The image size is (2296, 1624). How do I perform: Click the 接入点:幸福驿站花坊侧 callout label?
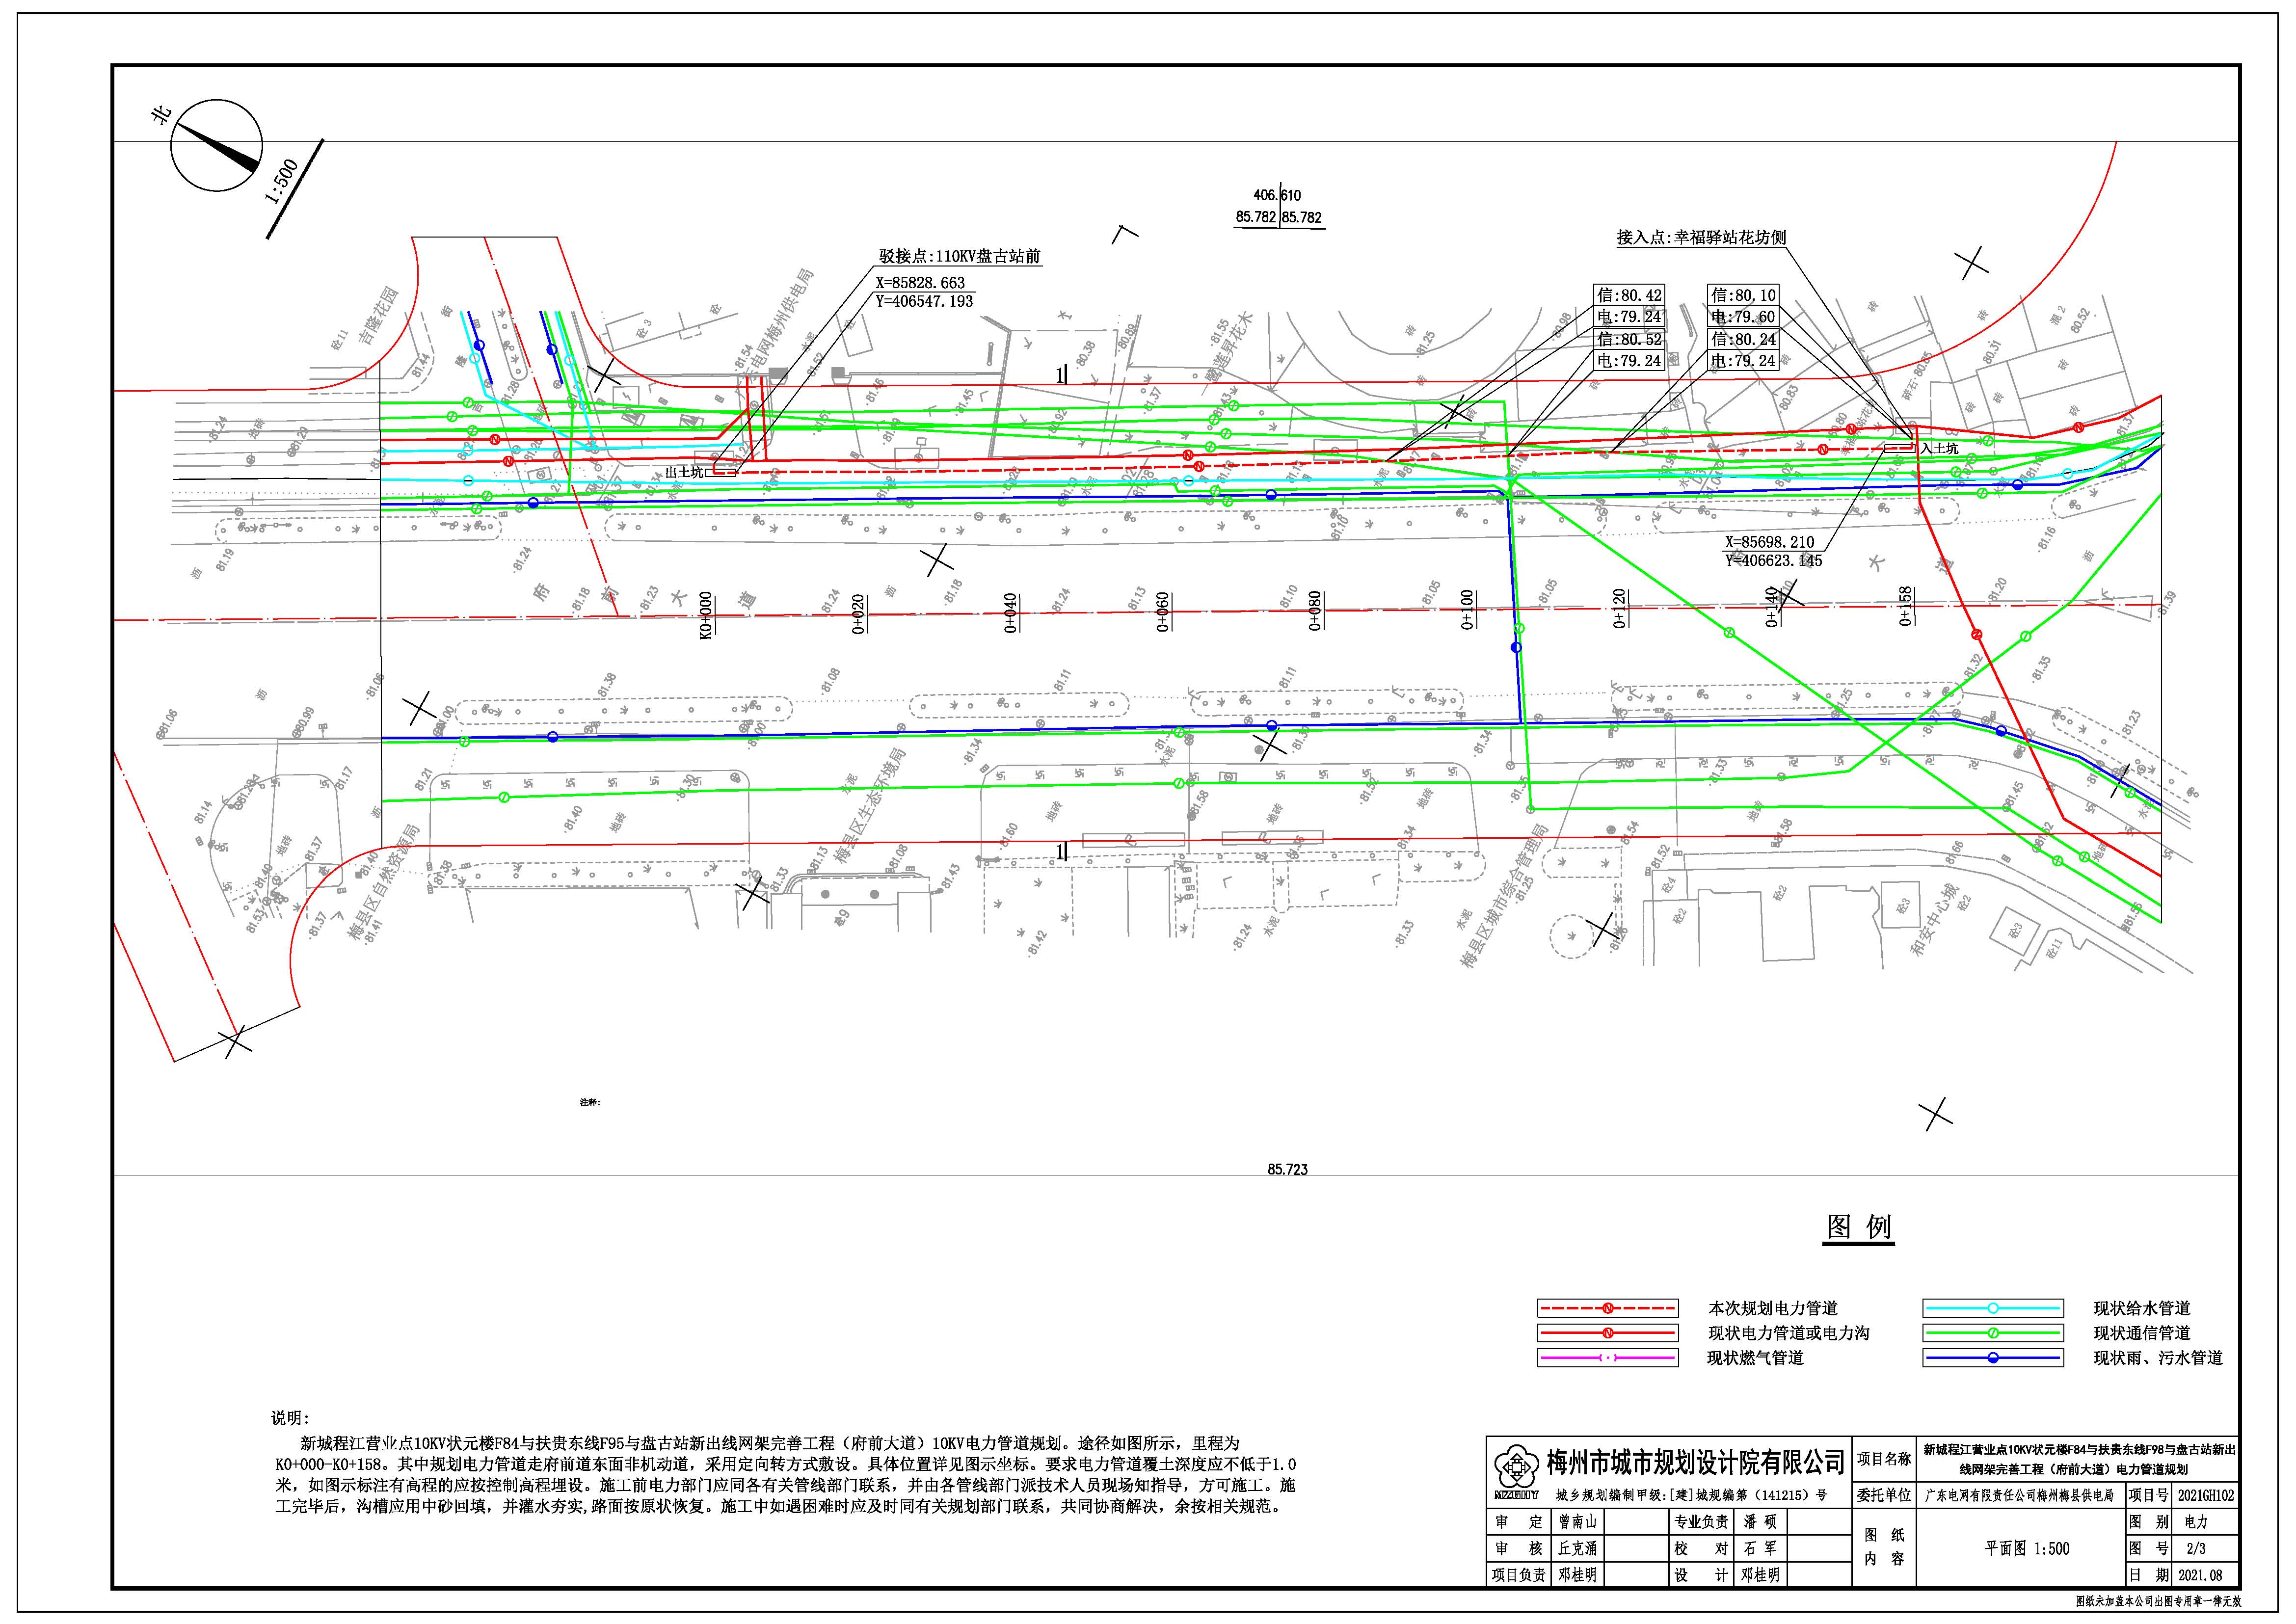coord(1701,238)
